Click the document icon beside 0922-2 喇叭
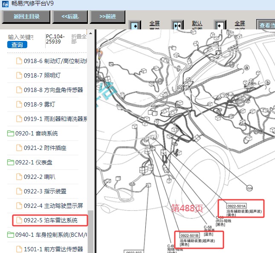This screenshot has height=253, width=275. point(19,177)
